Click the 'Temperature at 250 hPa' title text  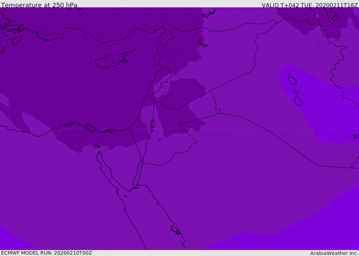(x=39, y=5)
